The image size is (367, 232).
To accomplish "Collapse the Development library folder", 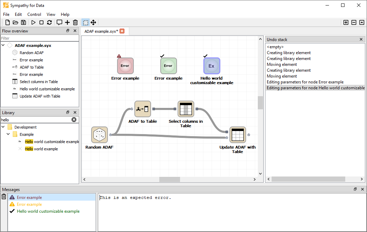I will (3, 127).
